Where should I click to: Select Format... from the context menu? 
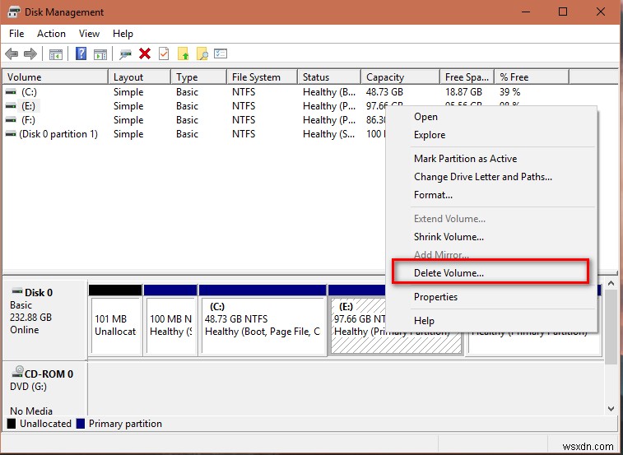(433, 195)
